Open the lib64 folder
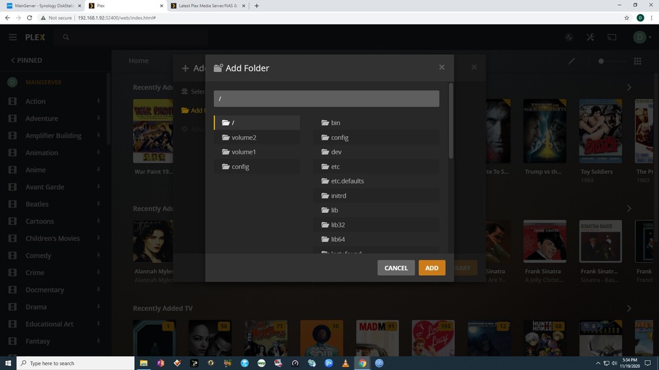 pos(376,239)
